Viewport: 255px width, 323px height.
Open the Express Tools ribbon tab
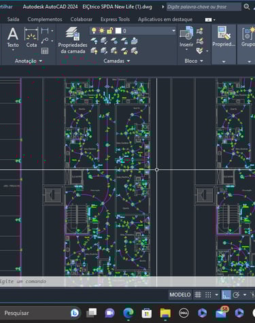pos(115,19)
